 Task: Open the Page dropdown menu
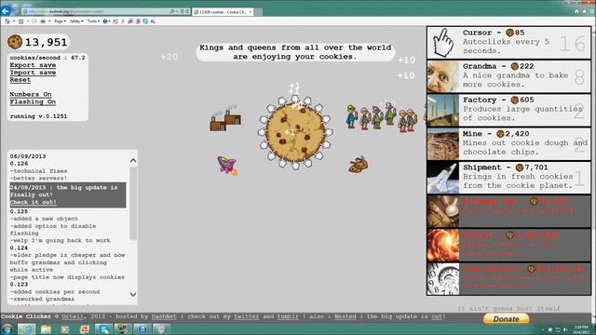pyautogui.click(x=60, y=21)
